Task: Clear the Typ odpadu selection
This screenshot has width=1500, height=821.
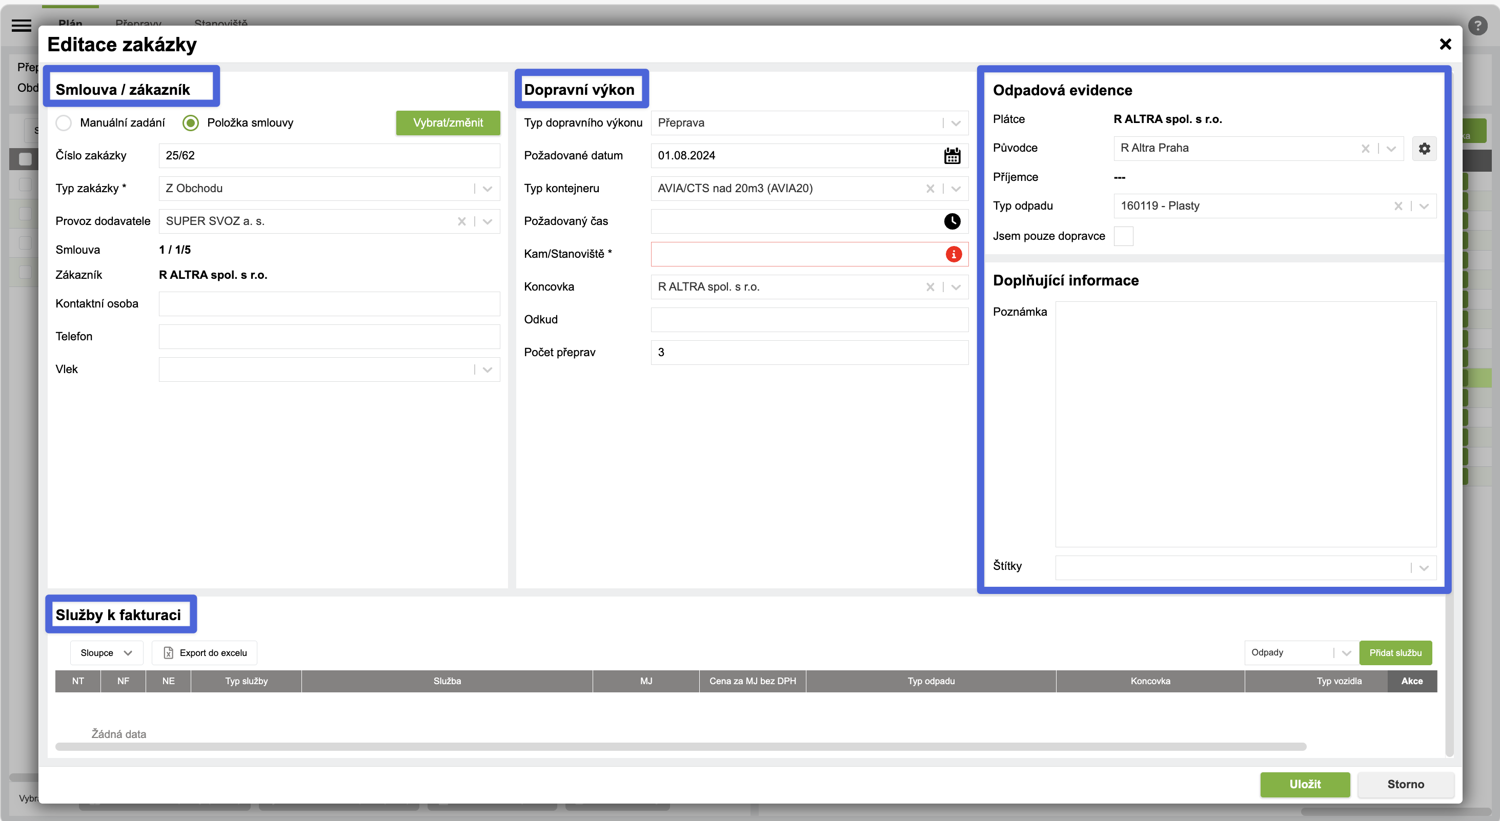Action: click(1398, 206)
